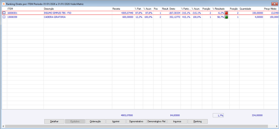The height and width of the screenshot is (129, 279).
Task: Click total receita 4905,07000
Action: [127, 115]
